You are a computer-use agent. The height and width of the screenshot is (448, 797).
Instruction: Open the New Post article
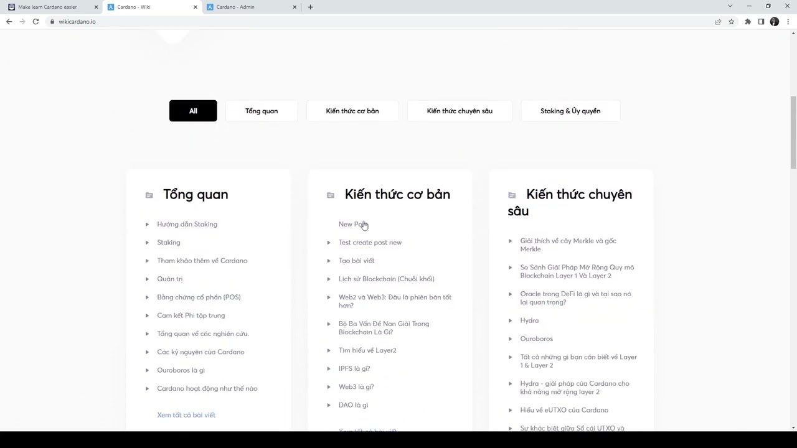(354, 224)
